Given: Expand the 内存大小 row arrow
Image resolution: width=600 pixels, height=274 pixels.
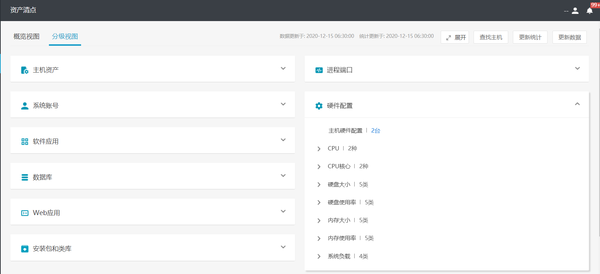Looking at the screenshot, I should pyautogui.click(x=319, y=220).
